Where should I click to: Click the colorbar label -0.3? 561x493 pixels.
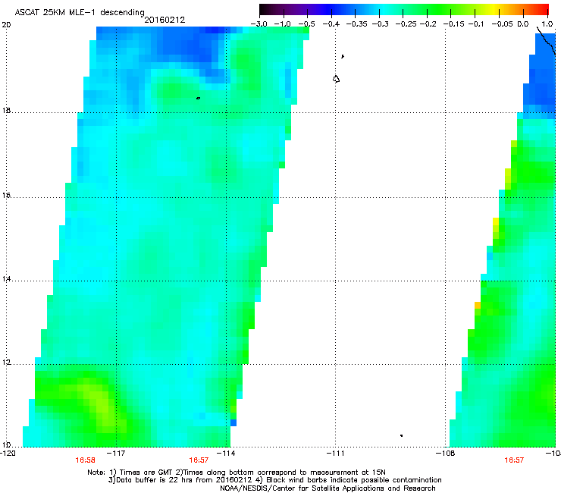pyautogui.click(x=380, y=24)
